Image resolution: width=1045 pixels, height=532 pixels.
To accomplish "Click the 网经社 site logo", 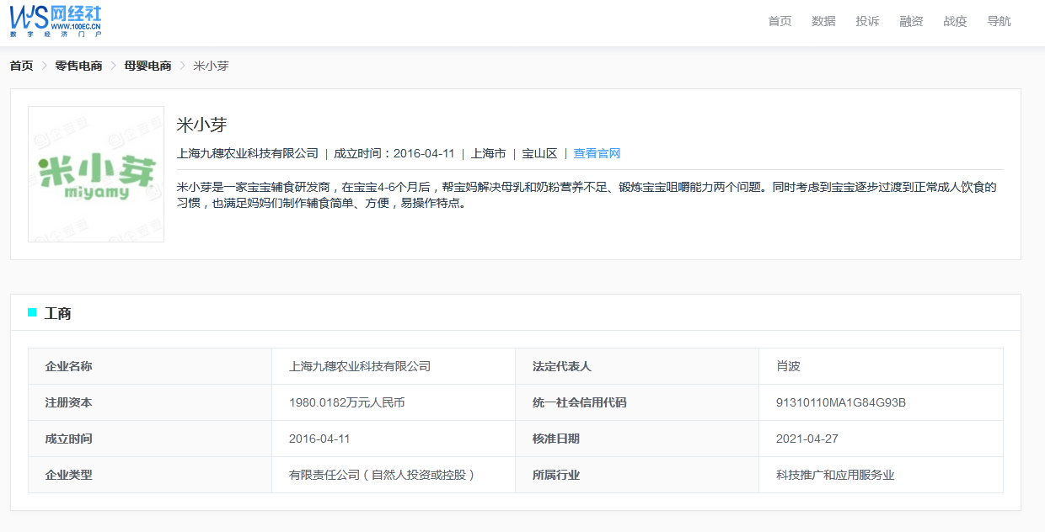I will click(56, 21).
